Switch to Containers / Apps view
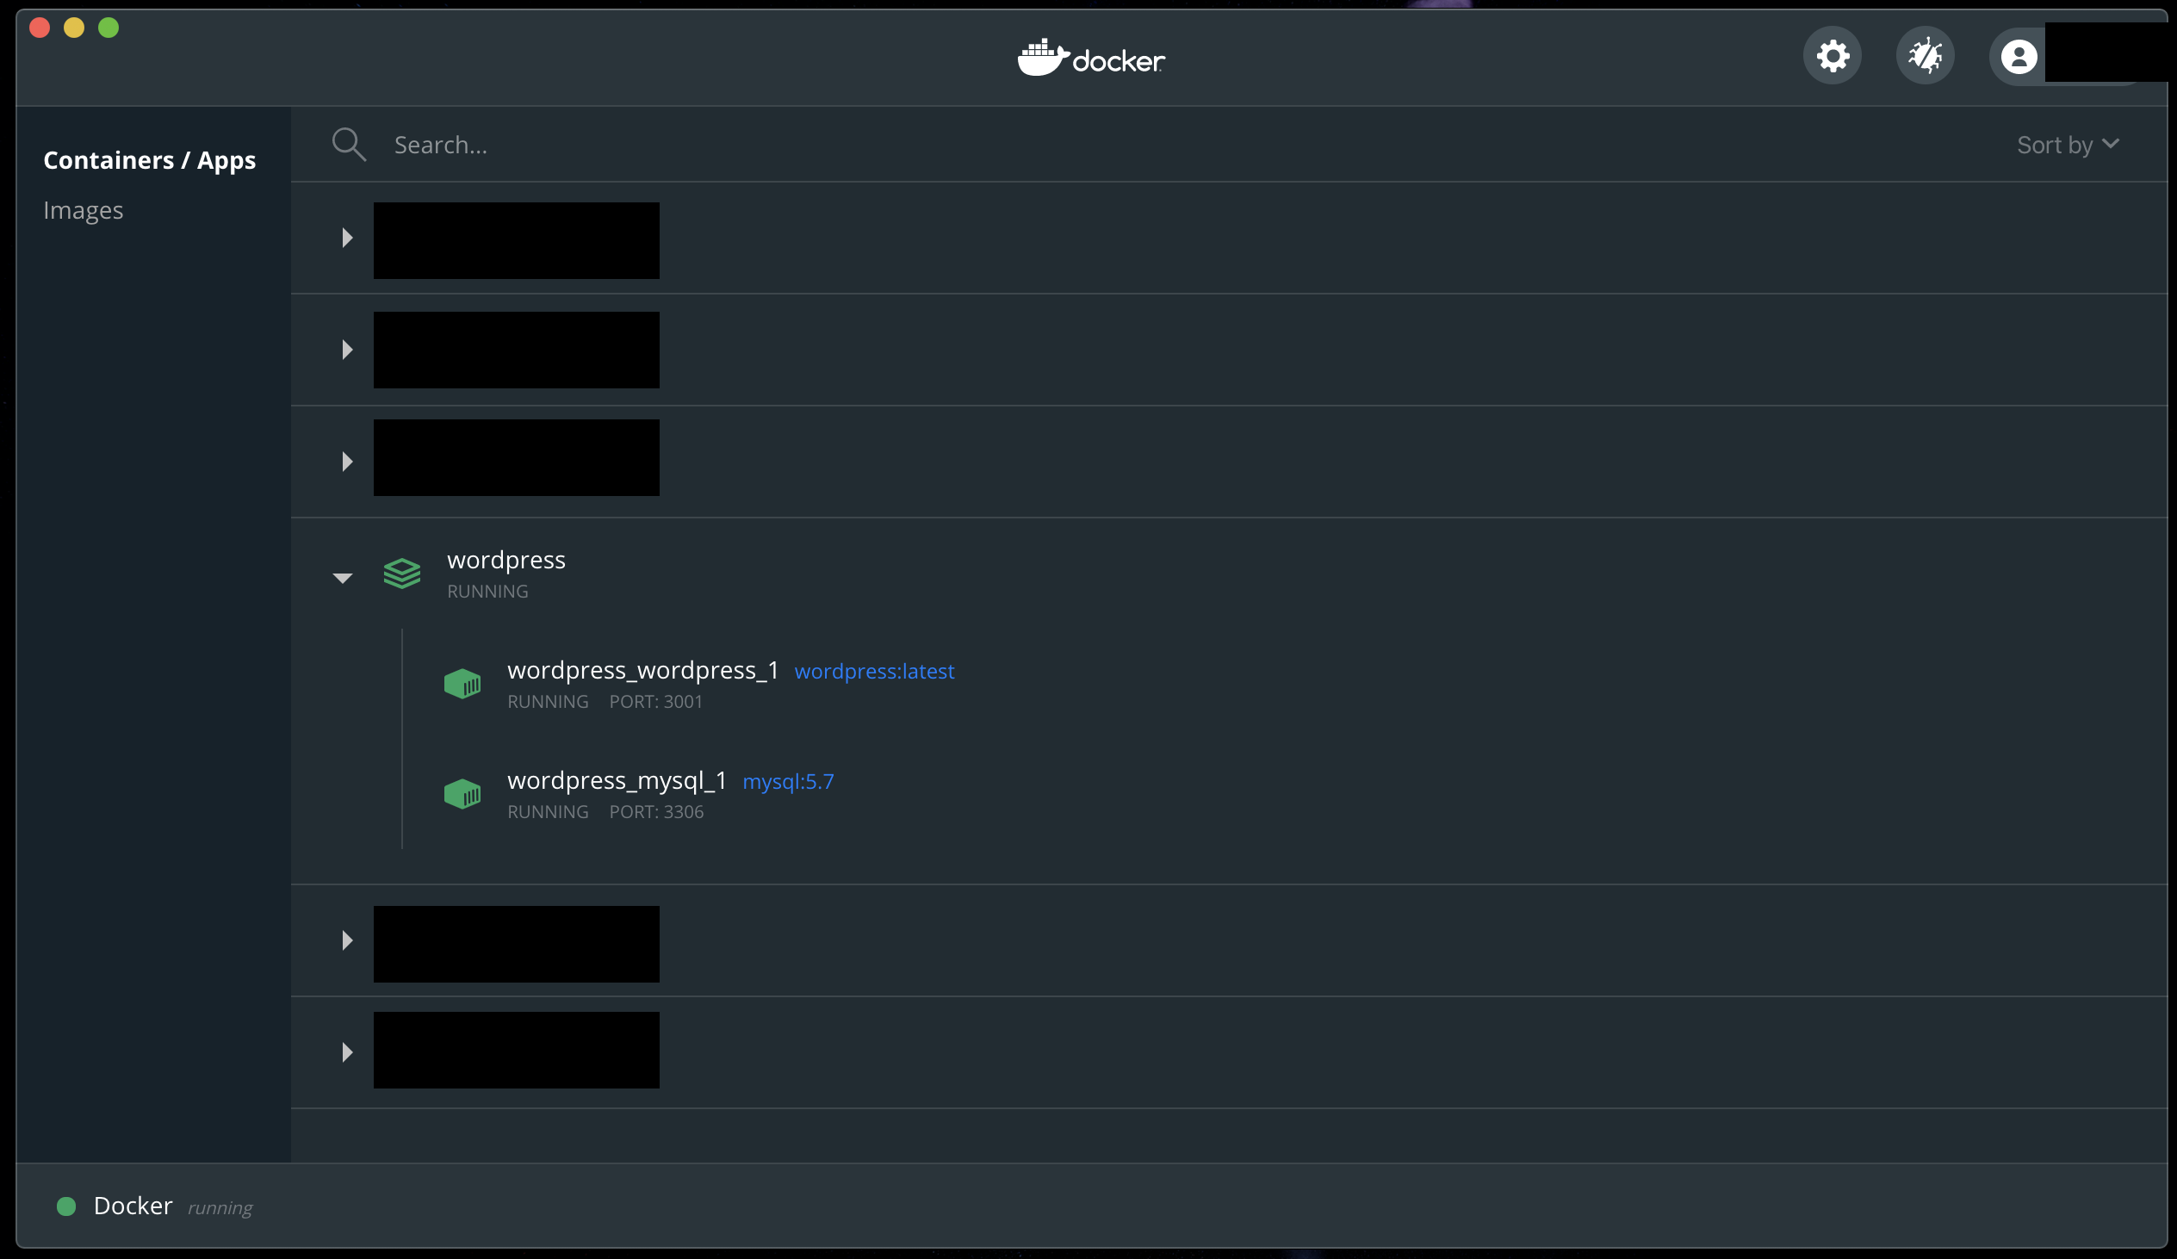The height and width of the screenshot is (1259, 2177). click(x=150, y=161)
